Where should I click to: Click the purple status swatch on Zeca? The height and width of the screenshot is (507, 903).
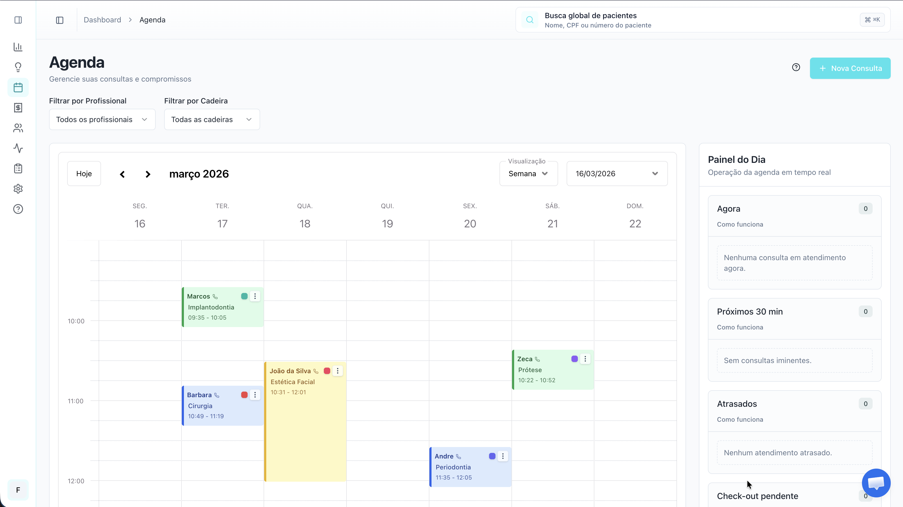tap(575, 359)
